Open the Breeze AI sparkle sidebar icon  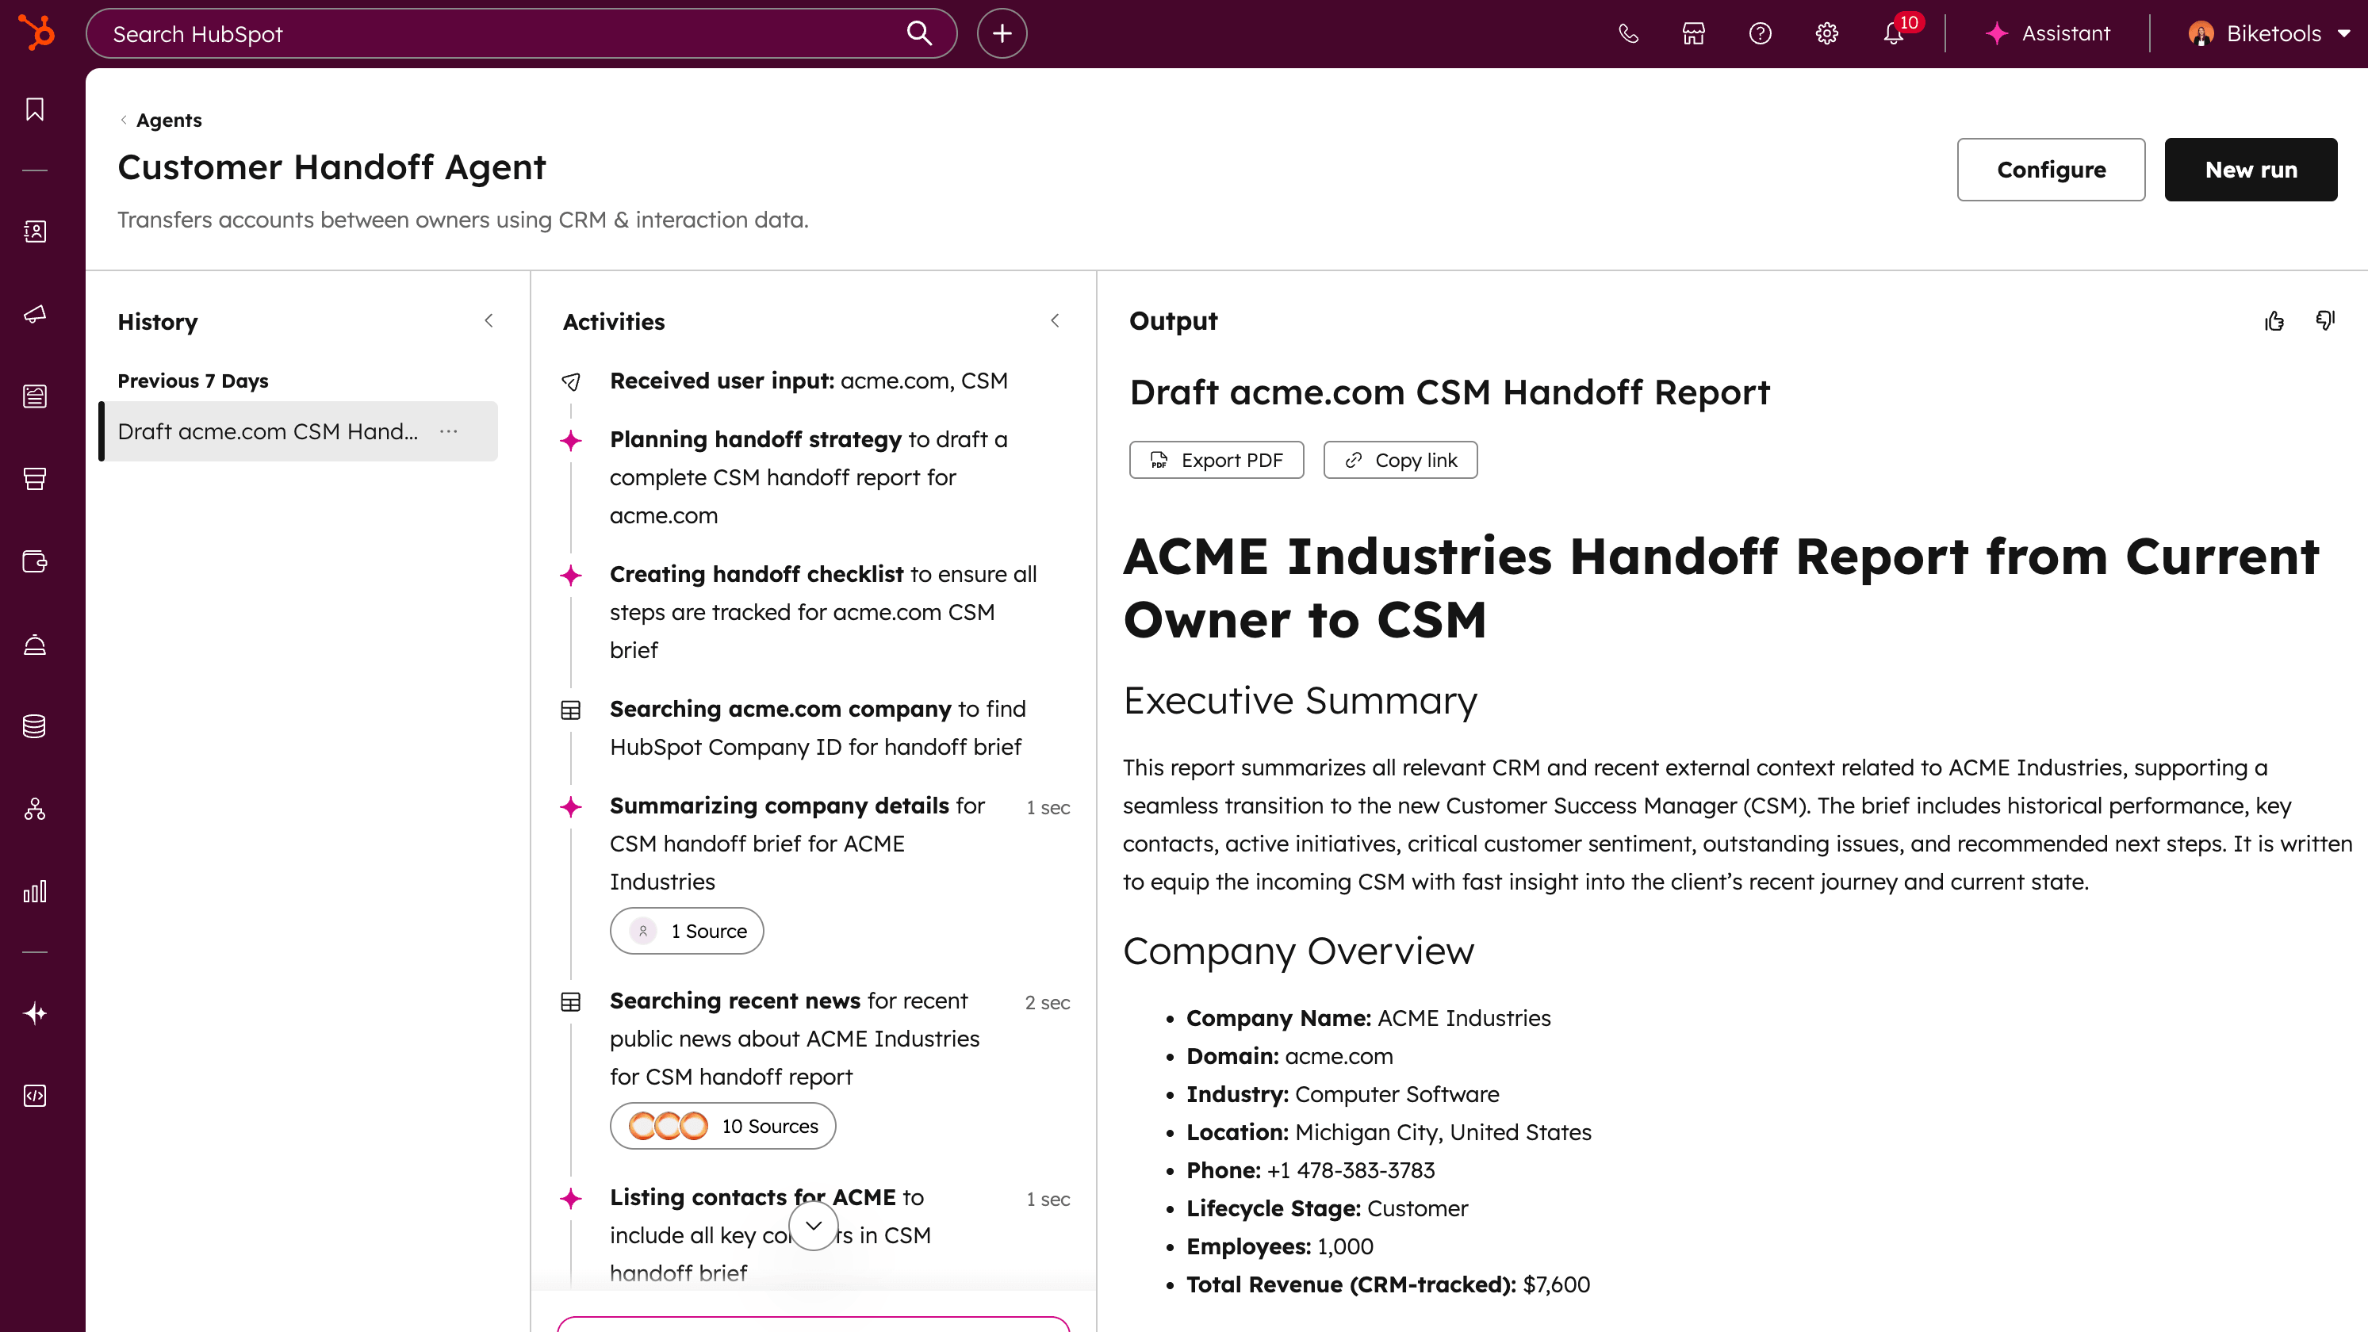tap(35, 1013)
